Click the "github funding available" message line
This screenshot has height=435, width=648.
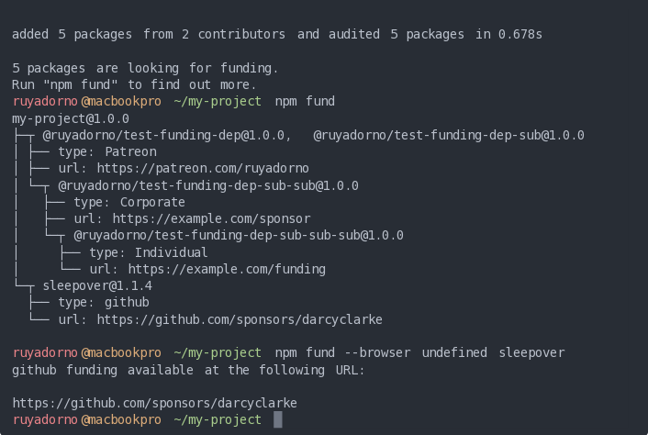pyautogui.click(x=188, y=370)
